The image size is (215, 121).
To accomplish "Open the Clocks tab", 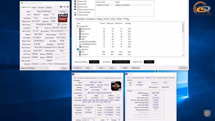I will (x=113, y=19).
